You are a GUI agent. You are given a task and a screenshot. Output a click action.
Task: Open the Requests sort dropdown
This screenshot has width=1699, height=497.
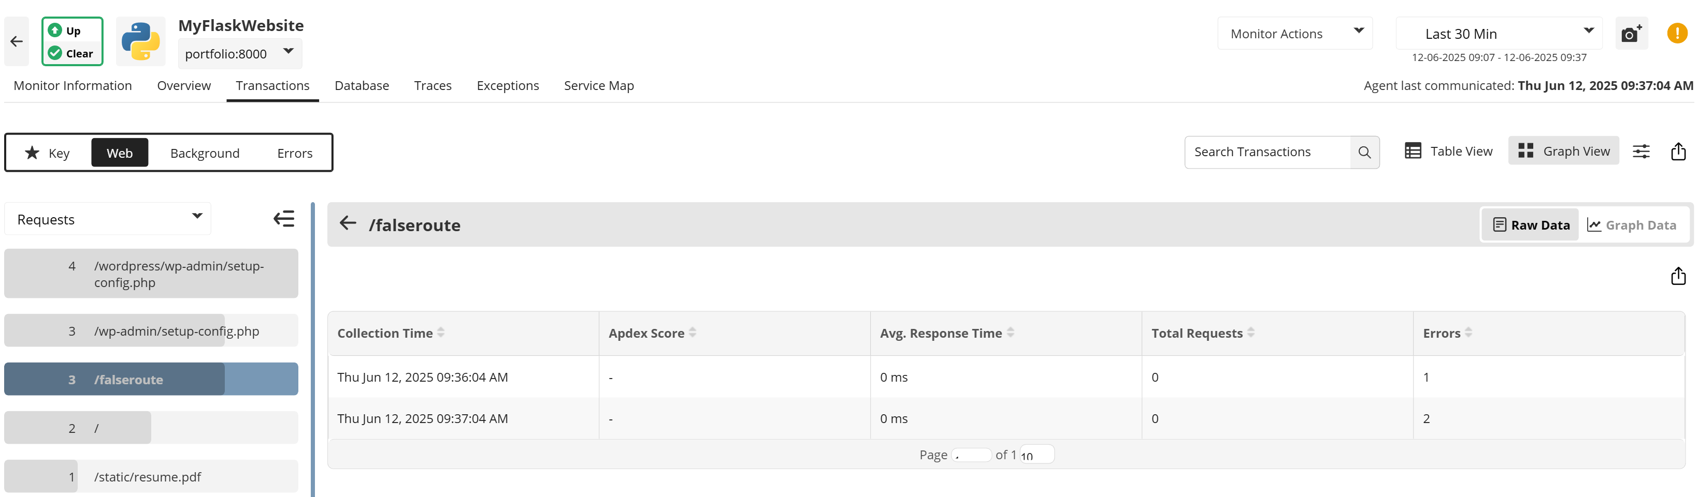point(108,219)
